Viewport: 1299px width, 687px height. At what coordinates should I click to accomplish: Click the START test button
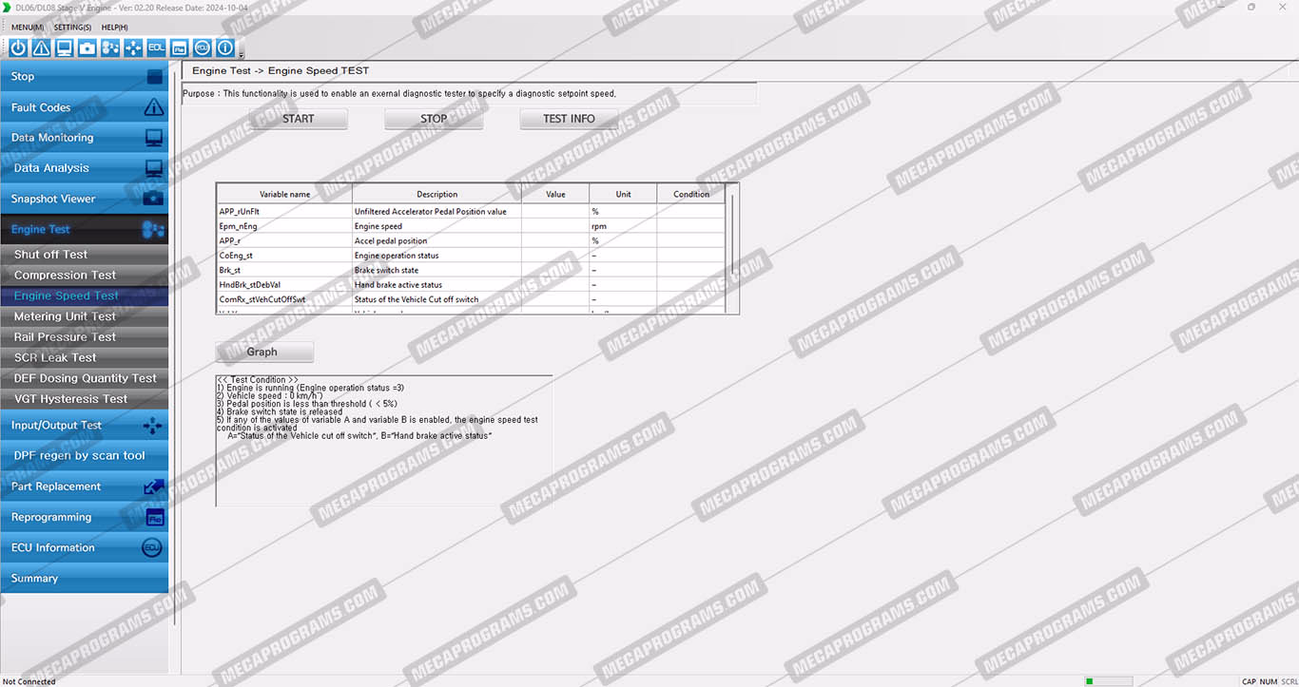299,119
